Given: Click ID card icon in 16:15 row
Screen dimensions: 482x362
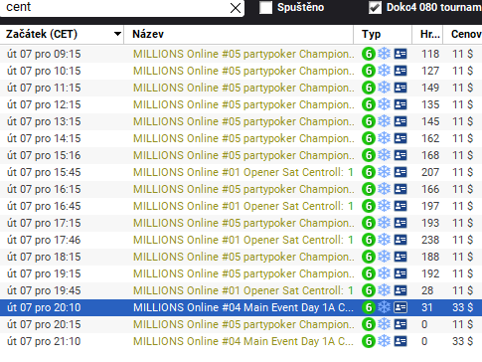Looking at the screenshot, I should click(x=401, y=189).
